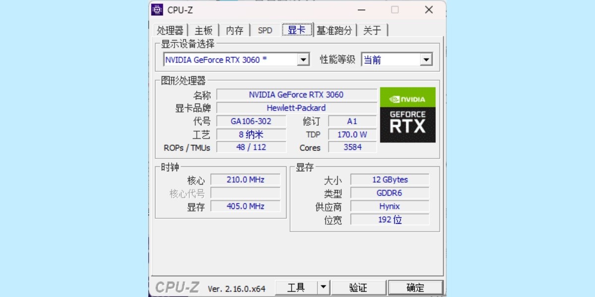
Task: Click the empty 核心代号 field
Action: pos(245,193)
